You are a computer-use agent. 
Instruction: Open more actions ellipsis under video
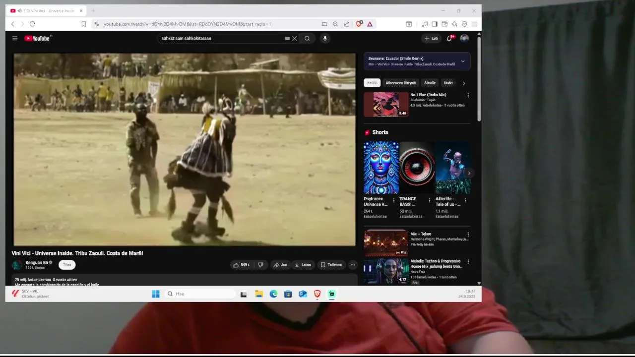(353, 265)
